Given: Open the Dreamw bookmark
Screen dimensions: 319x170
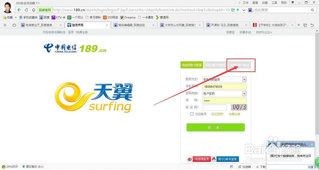Looking at the screenshot, I should pyautogui.click(x=128, y=18).
